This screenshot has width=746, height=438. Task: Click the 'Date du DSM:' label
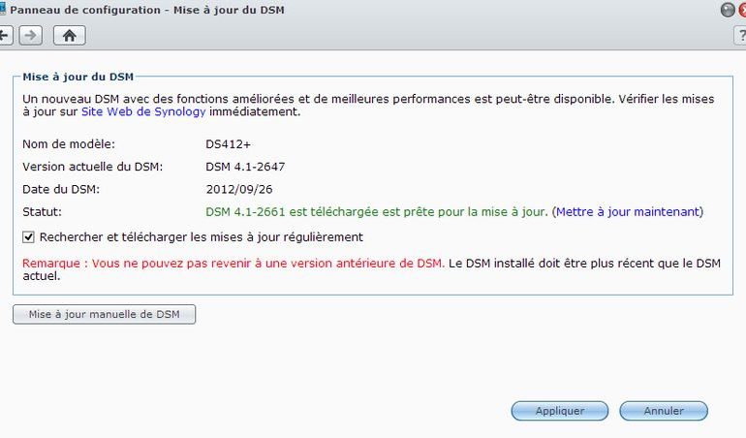(61, 190)
